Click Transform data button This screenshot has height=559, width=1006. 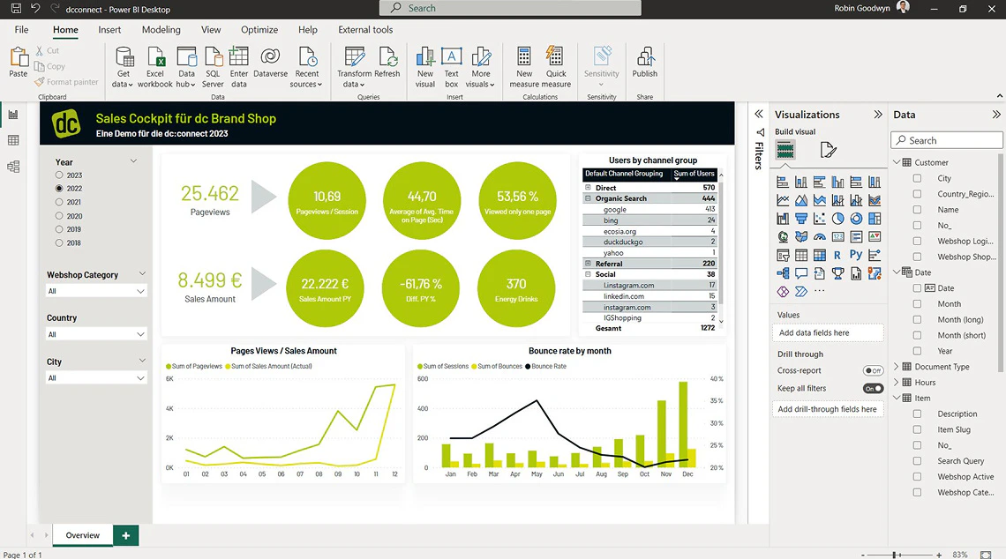tap(354, 67)
